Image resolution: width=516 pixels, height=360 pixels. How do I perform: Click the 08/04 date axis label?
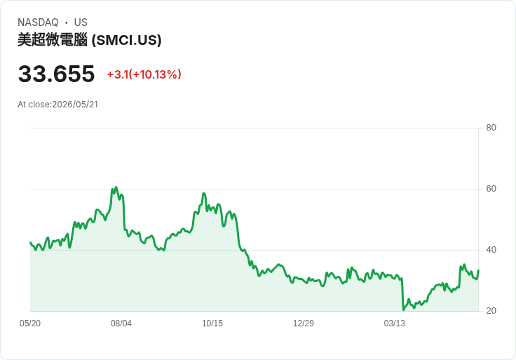121,323
